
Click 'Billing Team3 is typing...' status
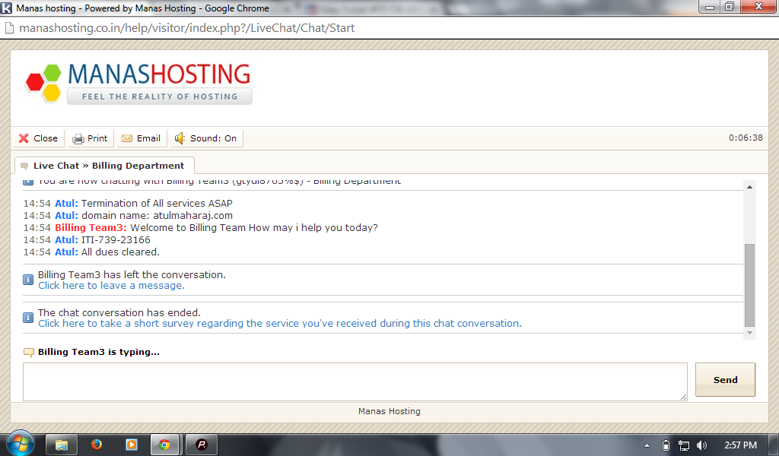pos(99,352)
